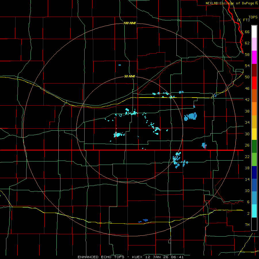The image size is (259, 259).
Task: Select the gold legend color band
Action: coord(254,122)
